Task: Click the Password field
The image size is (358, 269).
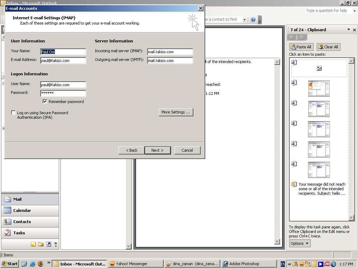Action: point(63,93)
